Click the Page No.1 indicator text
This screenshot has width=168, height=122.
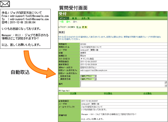pyautogui.click(x=65, y=91)
